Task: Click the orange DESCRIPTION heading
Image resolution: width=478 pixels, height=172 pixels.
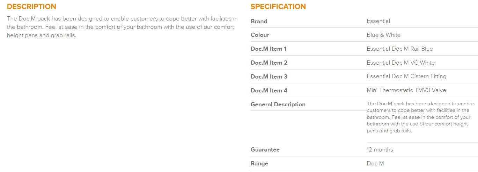Action: pyautogui.click(x=31, y=7)
